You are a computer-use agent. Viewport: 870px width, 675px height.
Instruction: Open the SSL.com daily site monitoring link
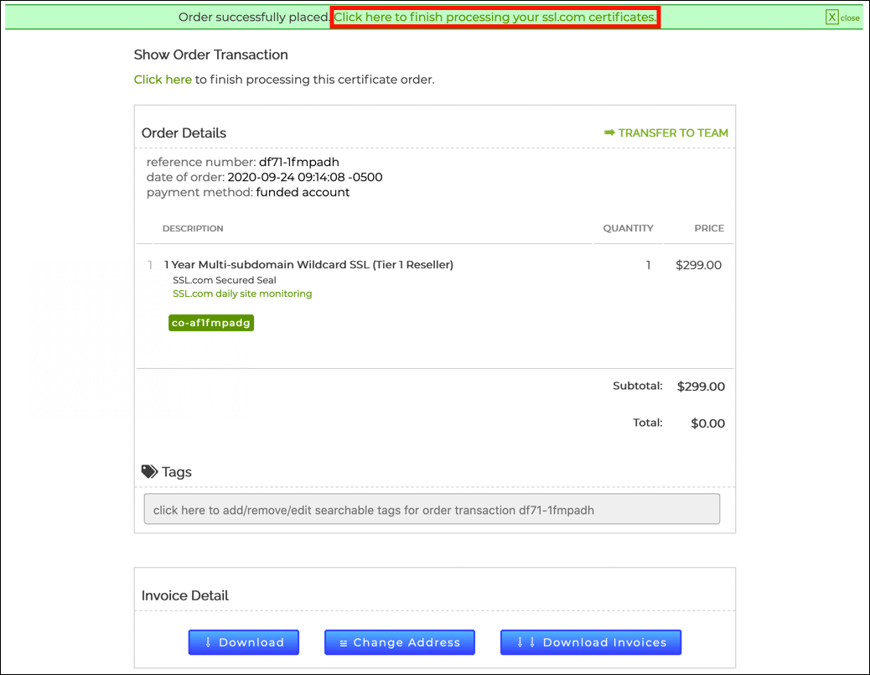pos(242,293)
